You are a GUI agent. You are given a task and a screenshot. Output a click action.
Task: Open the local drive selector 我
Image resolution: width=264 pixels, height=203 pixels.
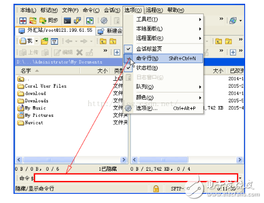(x=29, y=41)
